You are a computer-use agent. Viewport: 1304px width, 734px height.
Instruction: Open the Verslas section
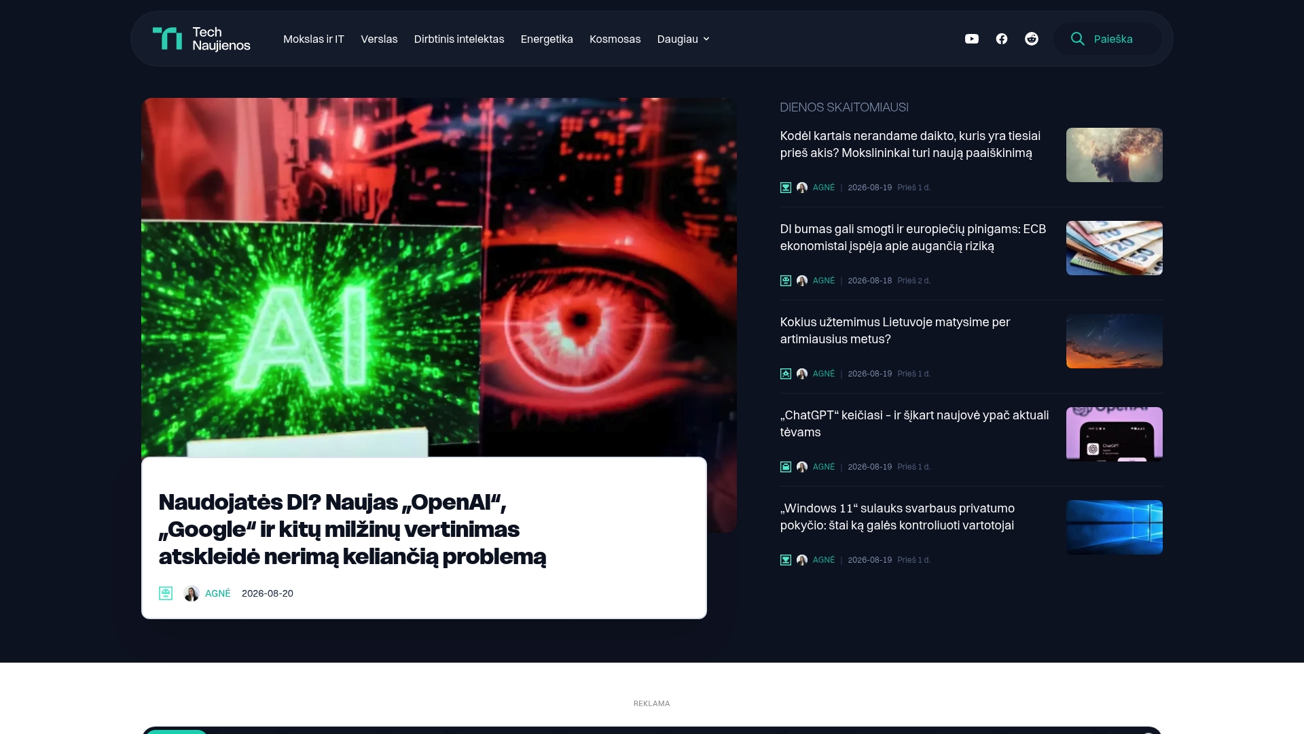pos(379,39)
